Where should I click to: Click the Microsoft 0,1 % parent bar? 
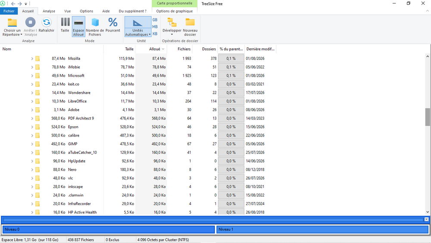[x=231, y=75]
